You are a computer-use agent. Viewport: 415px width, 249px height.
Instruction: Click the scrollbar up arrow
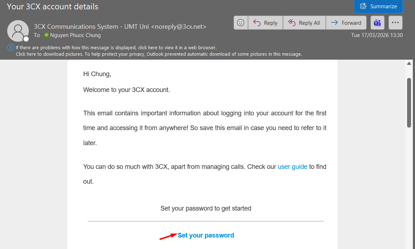coord(409,64)
